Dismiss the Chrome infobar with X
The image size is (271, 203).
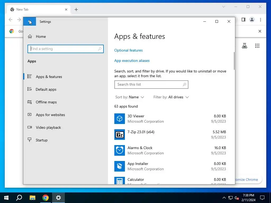(x=260, y=31)
